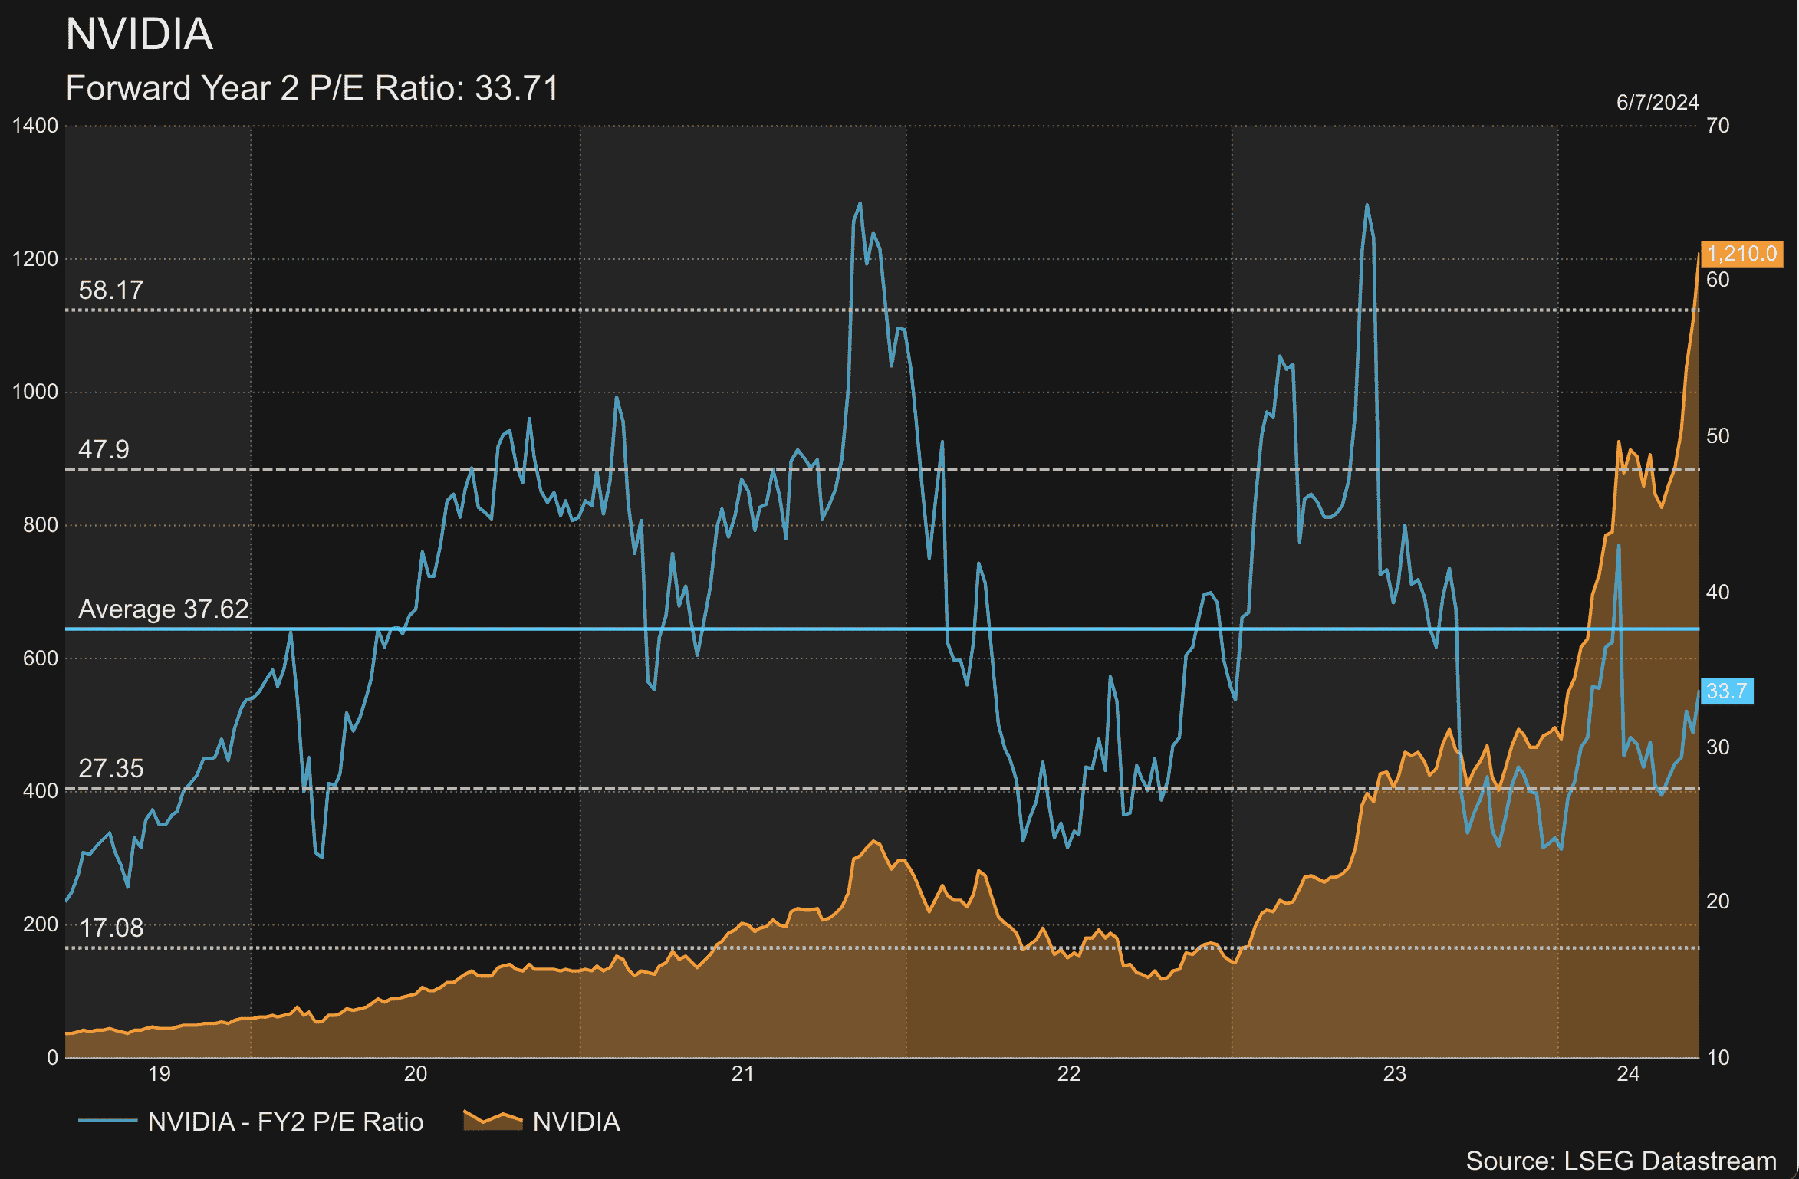This screenshot has width=1799, height=1179.
Task: Click the 800 label on the price axis
Action: [41, 525]
